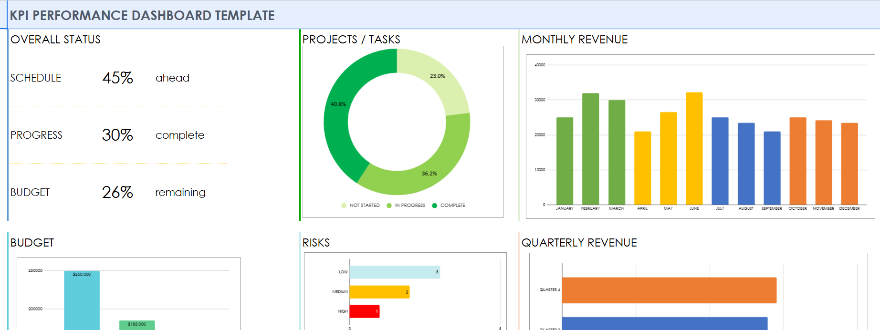This screenshot has height=330, width=880.
Task: Select the yellow MEDIUM risk bar
Action: click(379, 292)
